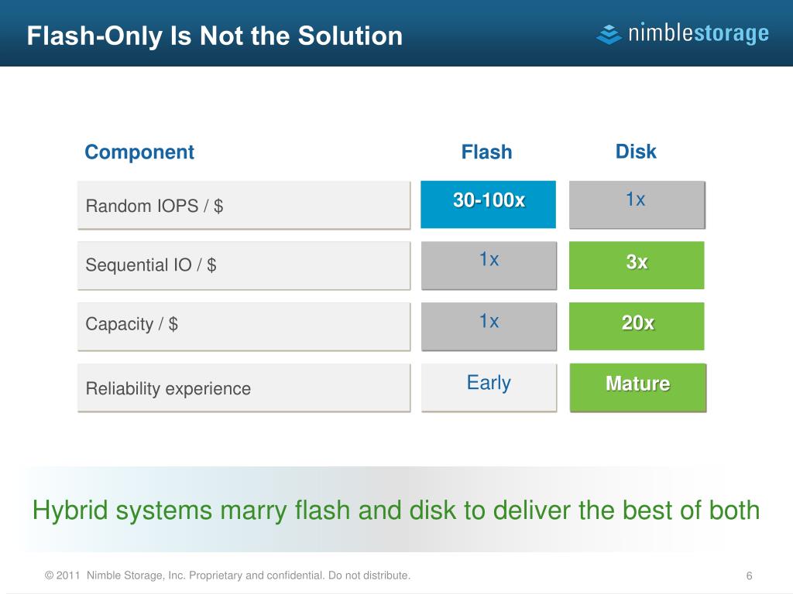Click the Flash column header
The width and height of the screenshot is (793, 594).
point(486,152)
